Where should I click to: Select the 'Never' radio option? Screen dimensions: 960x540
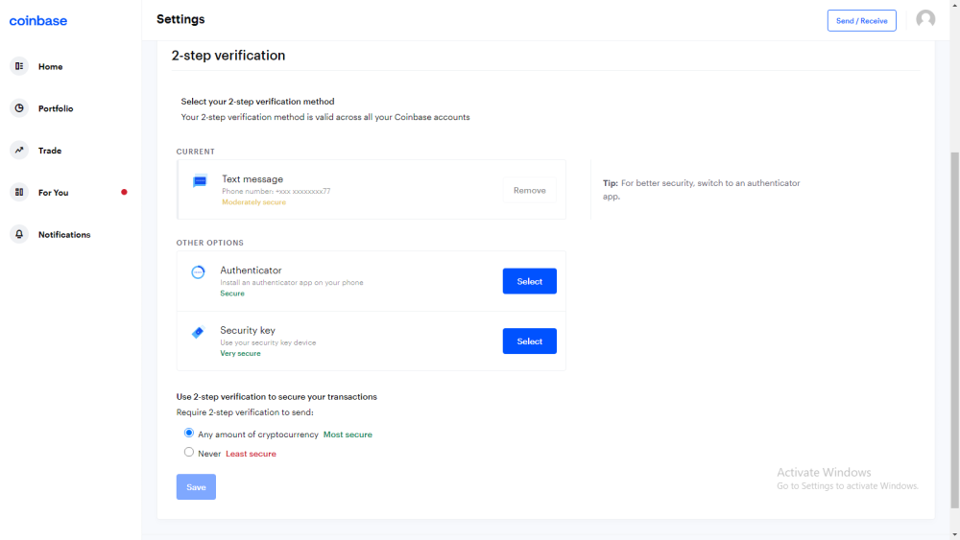(x=189, y=453)
